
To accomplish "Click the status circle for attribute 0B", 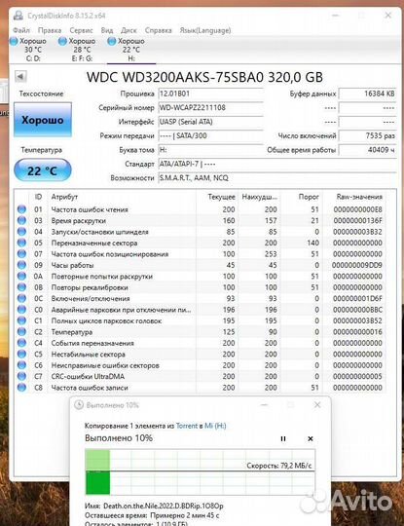I will (21, 287).
